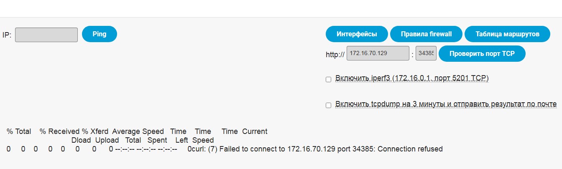Select the port number field 34385
This screenshot has height=169, width=562.
point(426,53)
